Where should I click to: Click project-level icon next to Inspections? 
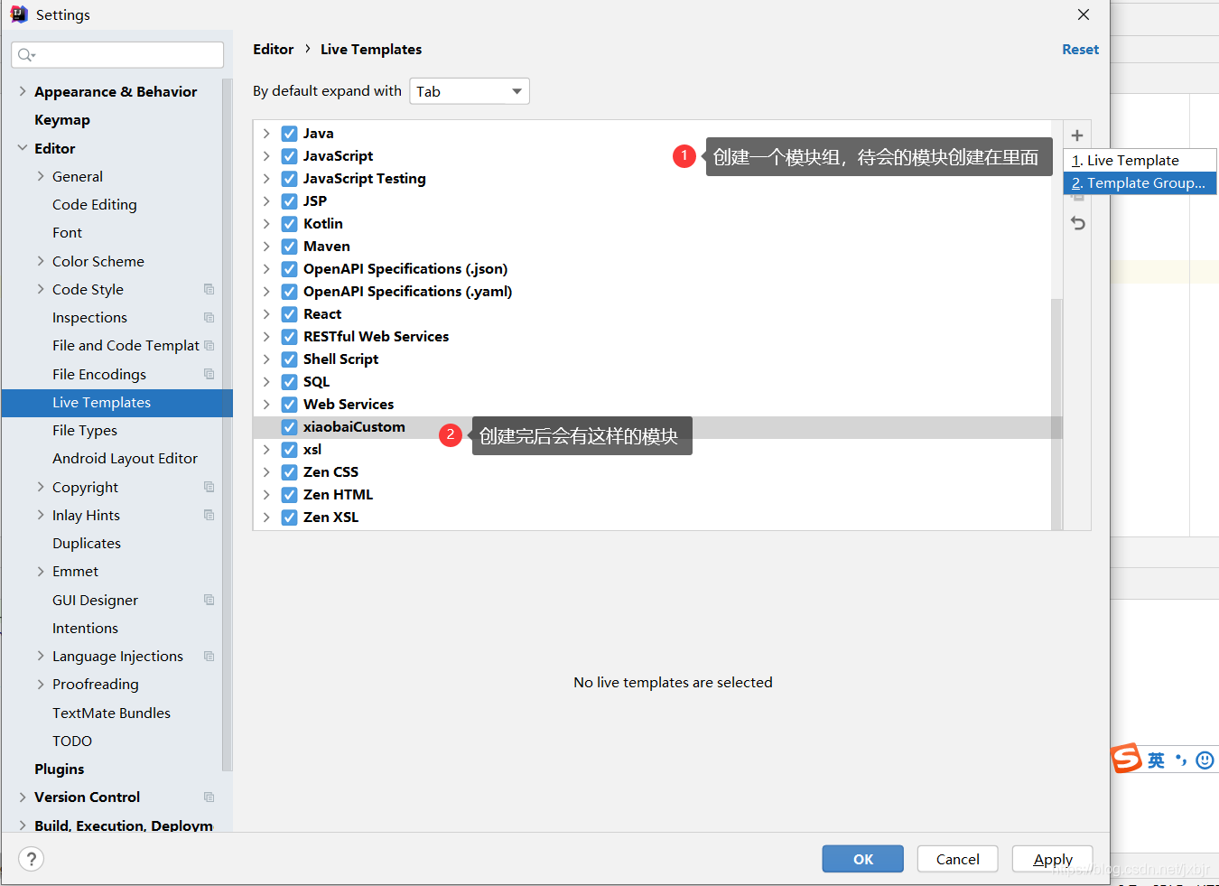pyautogui.click(x=209, y=317)
